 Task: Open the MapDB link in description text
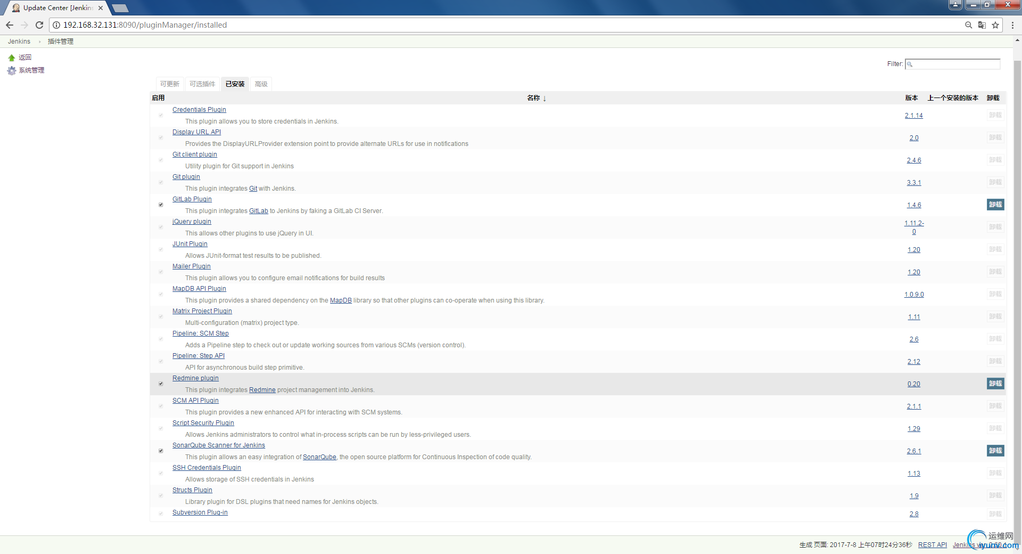(x=341, y=300)
